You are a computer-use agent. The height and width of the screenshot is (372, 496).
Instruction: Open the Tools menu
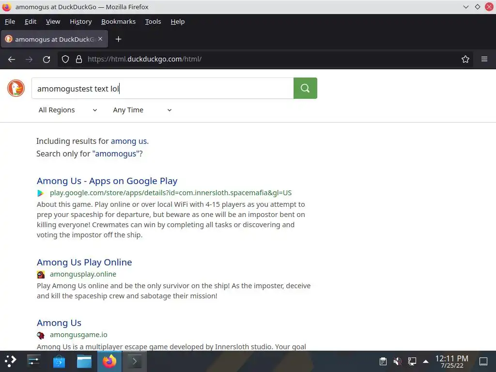[153, 21]
